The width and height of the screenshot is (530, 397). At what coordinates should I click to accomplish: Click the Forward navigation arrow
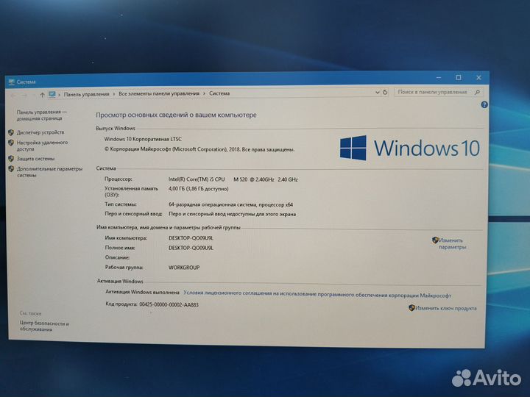(23, 94)
